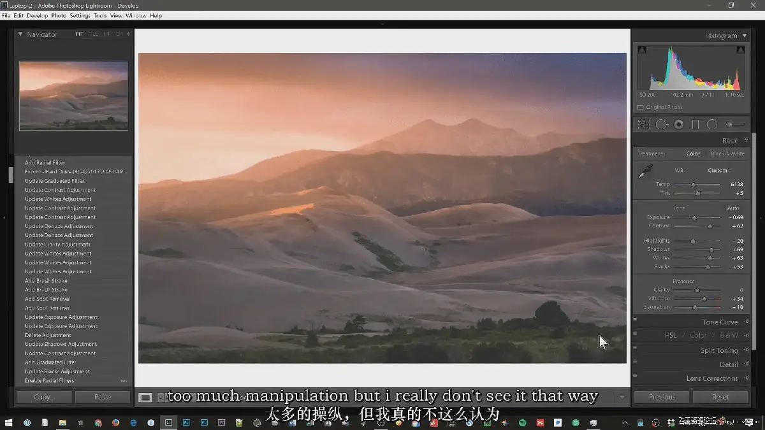This screenshot has width=765, height=430.
Task: Toggle shadow clipping indicator in histogram
Action: (x=641, y=50)
